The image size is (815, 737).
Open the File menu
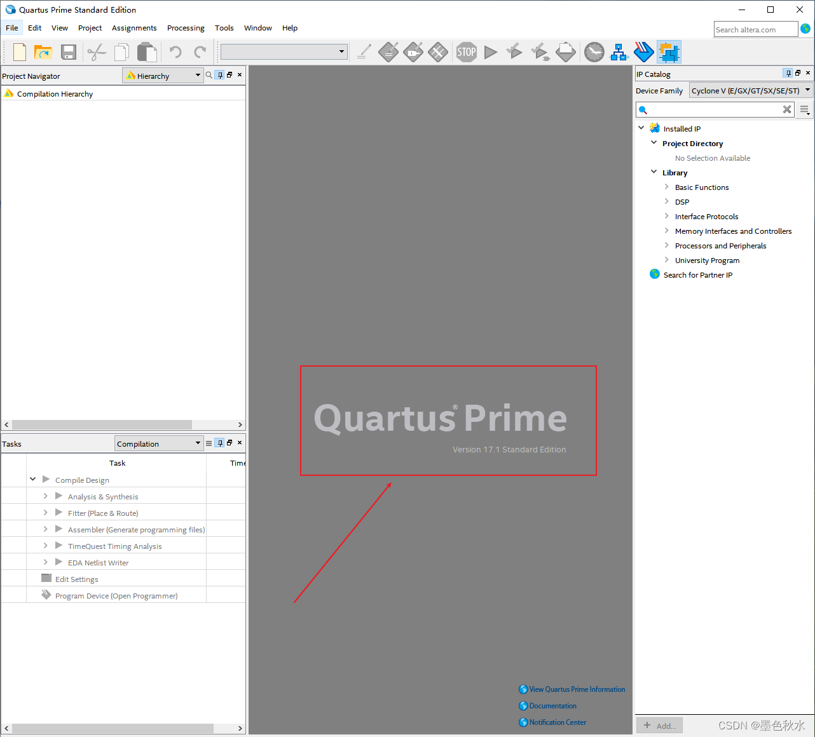tap(12, 28)
